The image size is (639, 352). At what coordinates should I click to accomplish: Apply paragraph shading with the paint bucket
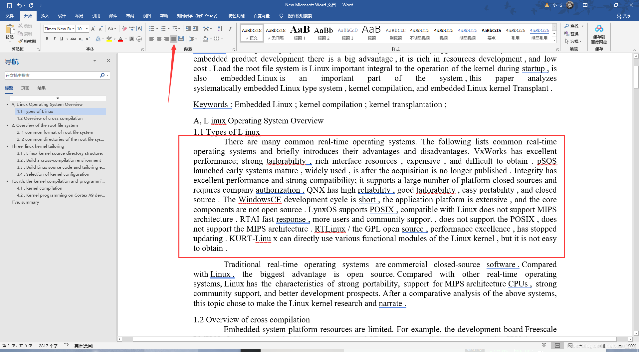click(x=205, y=39)
